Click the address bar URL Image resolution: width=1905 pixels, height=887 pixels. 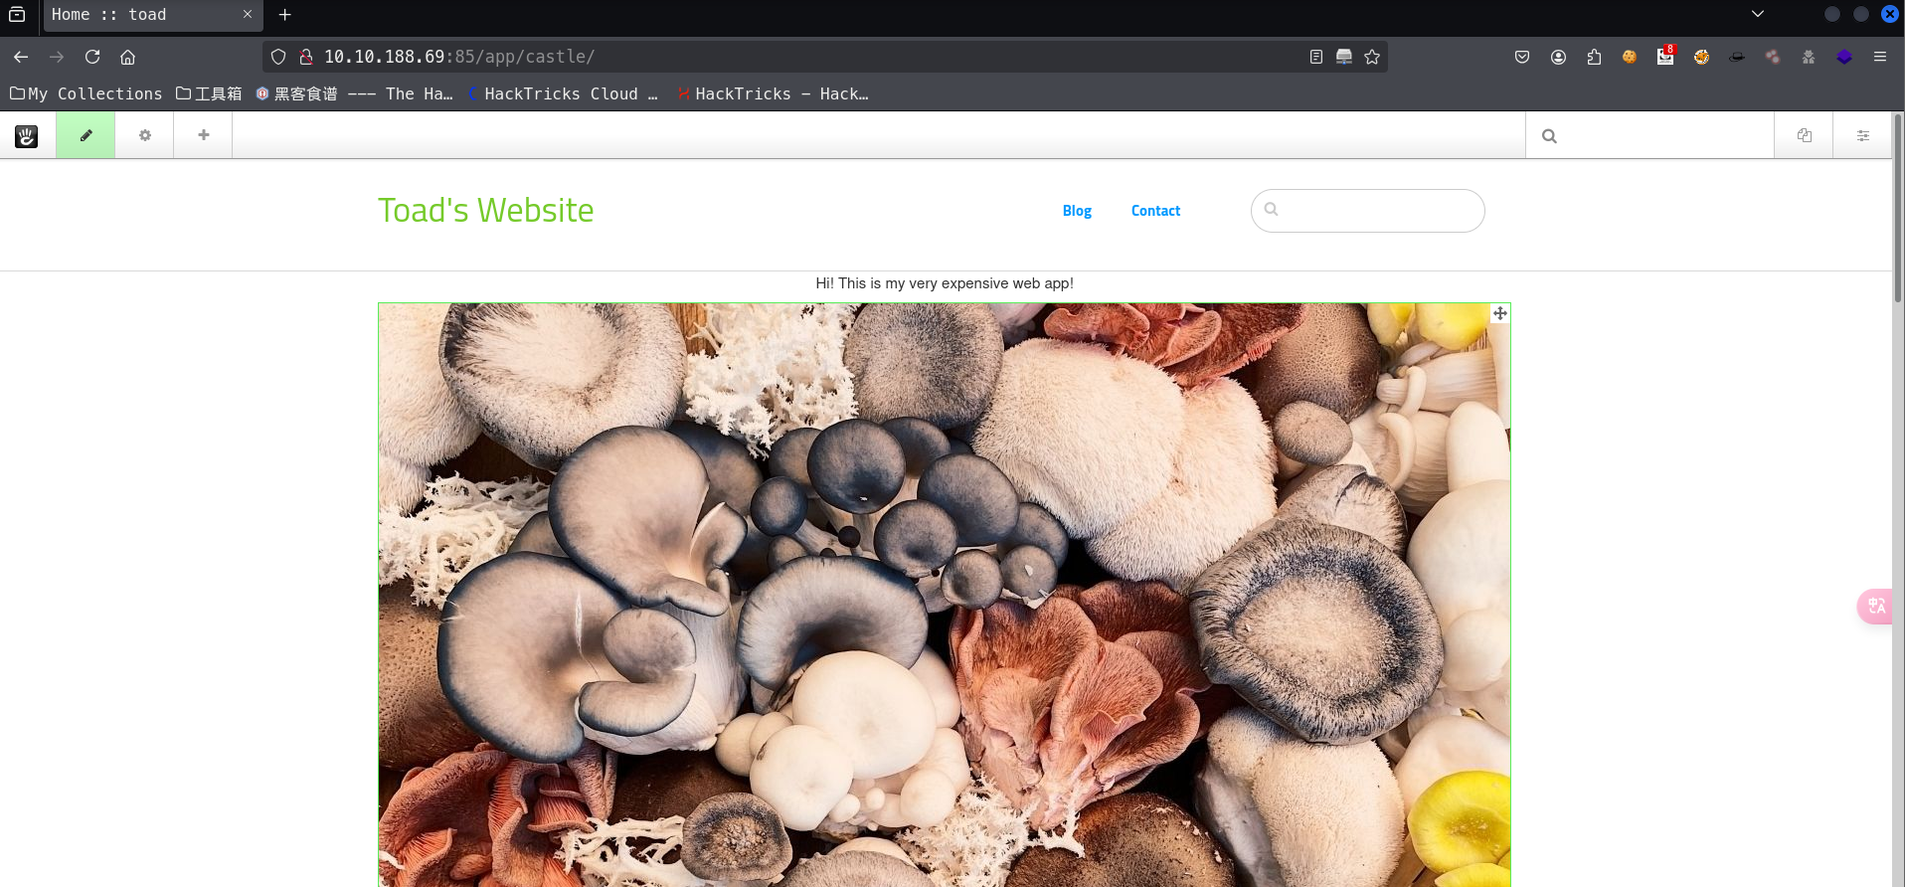tap(459, 57)
